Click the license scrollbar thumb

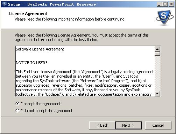(157, 54)
